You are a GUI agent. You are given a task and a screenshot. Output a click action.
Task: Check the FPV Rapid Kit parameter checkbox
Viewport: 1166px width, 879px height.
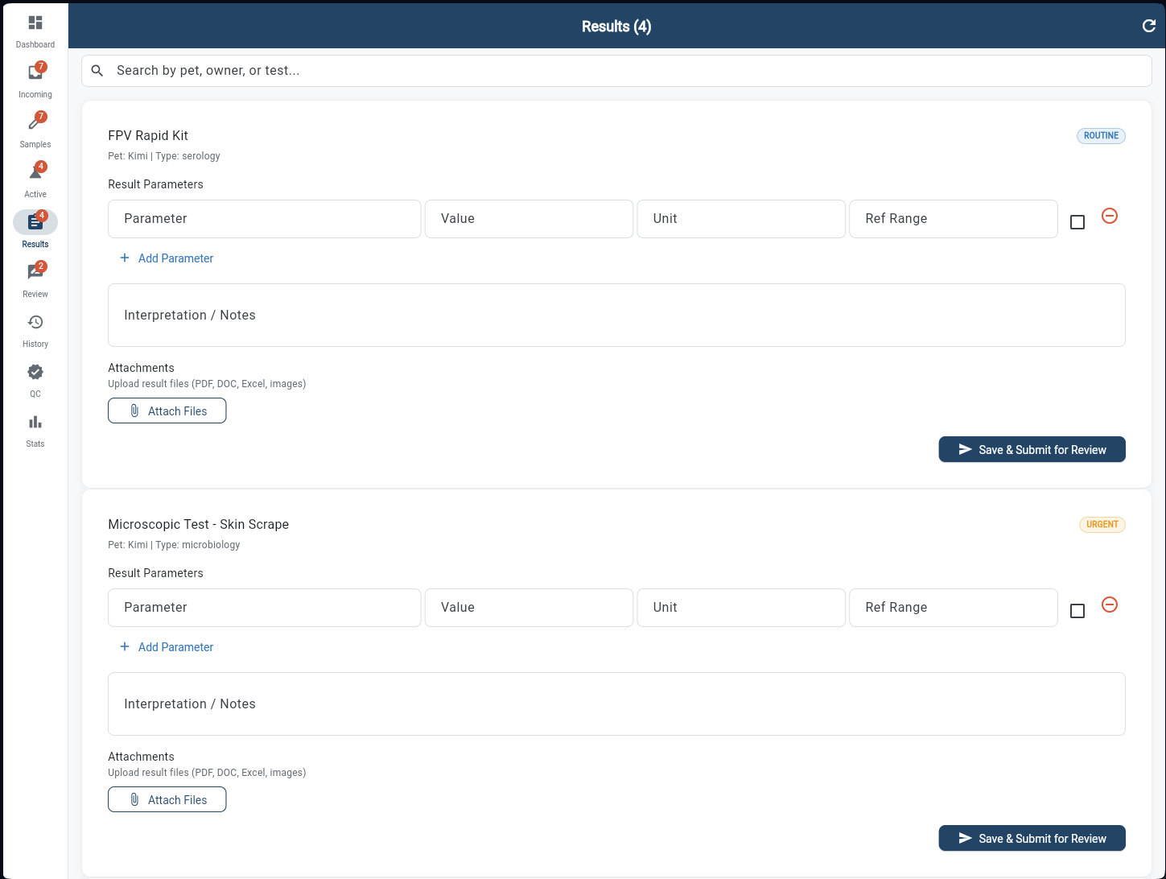tap(1077, 222)
